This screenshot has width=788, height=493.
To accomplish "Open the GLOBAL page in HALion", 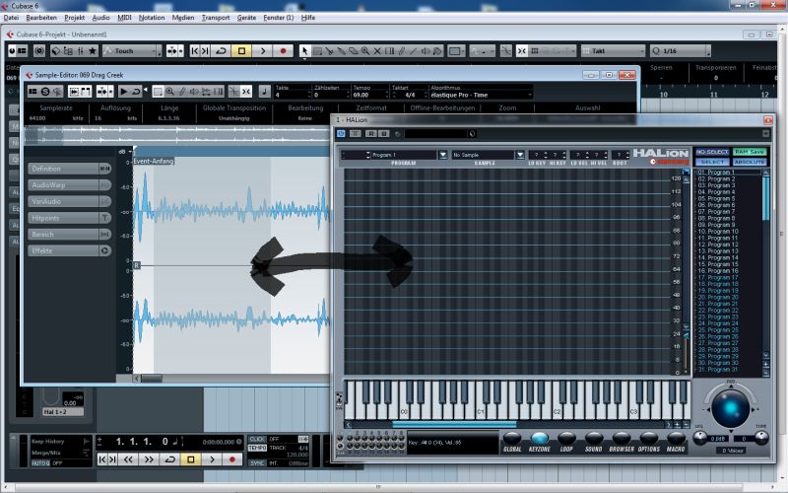I will pyautogui.click(x=512, y=442).
